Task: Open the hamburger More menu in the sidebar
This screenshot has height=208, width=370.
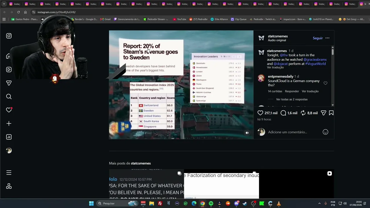Action: tap(9, 173)
